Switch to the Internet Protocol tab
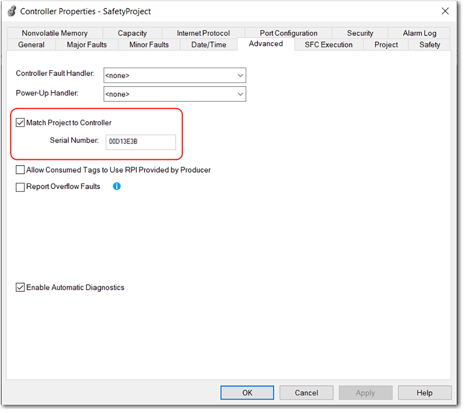This screenshot has width=465, height=413. tap(203, 33)
